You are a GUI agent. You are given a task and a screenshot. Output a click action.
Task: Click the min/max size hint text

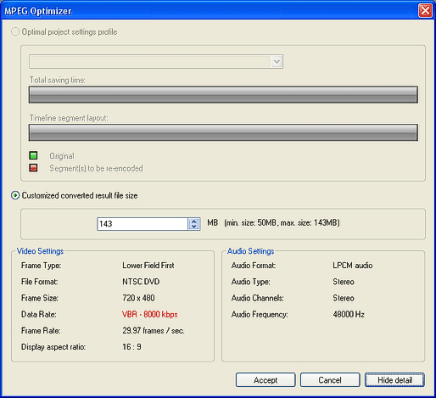pos(282,223)
